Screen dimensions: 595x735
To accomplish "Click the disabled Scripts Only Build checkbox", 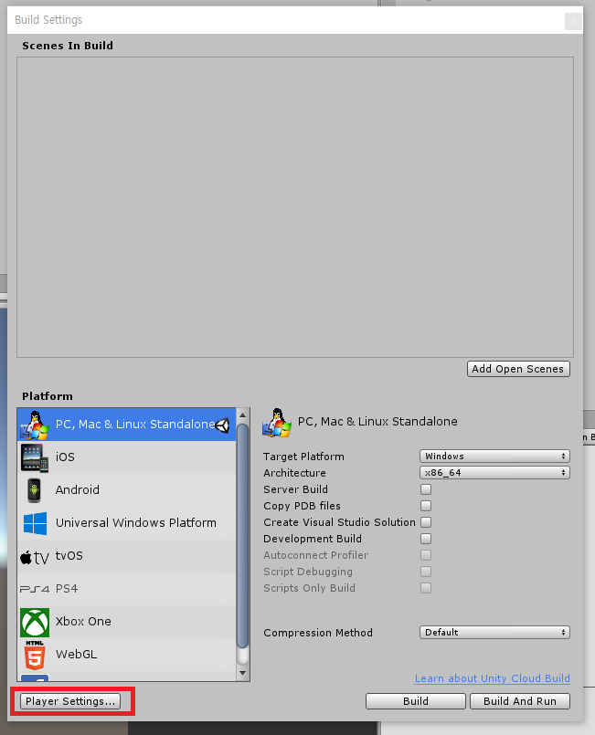I will pos(426,588).
